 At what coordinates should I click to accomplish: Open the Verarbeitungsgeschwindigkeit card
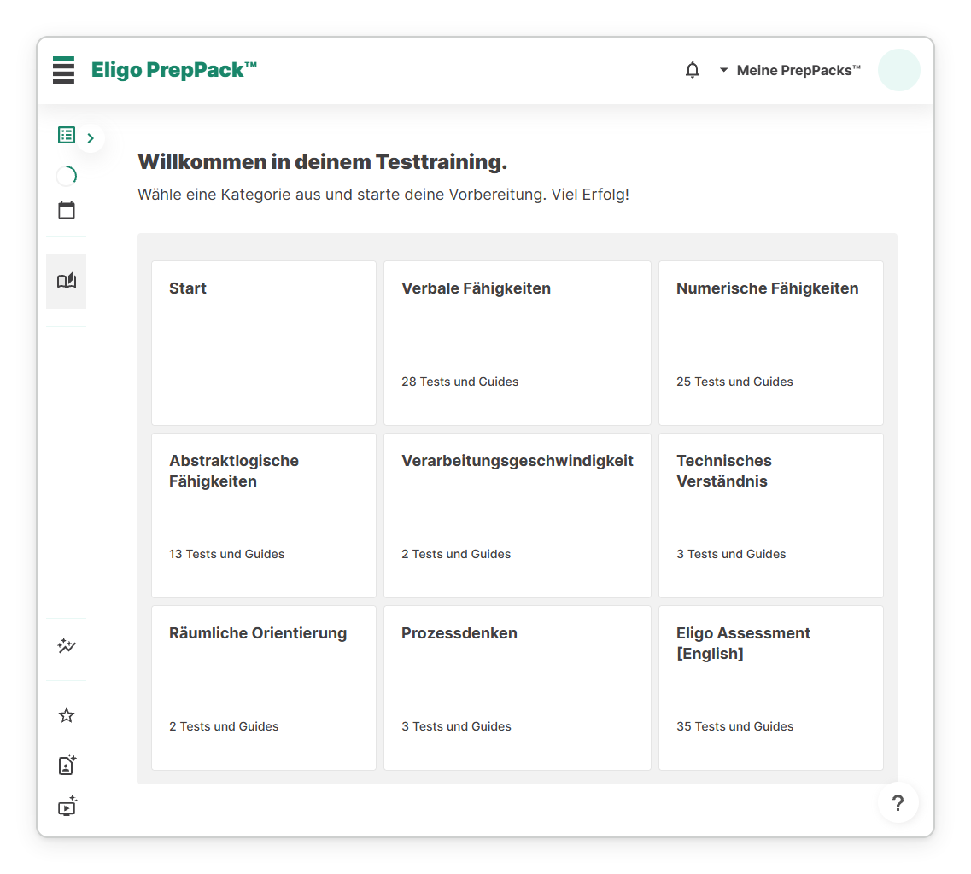(x=517, y=516)
